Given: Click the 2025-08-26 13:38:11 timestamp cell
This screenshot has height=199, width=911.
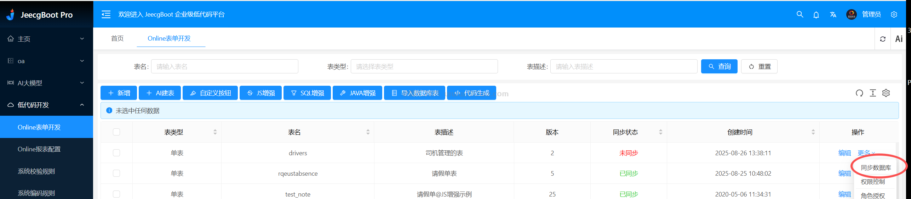Looking at the screenshot, I should click(x=743, y=153).
